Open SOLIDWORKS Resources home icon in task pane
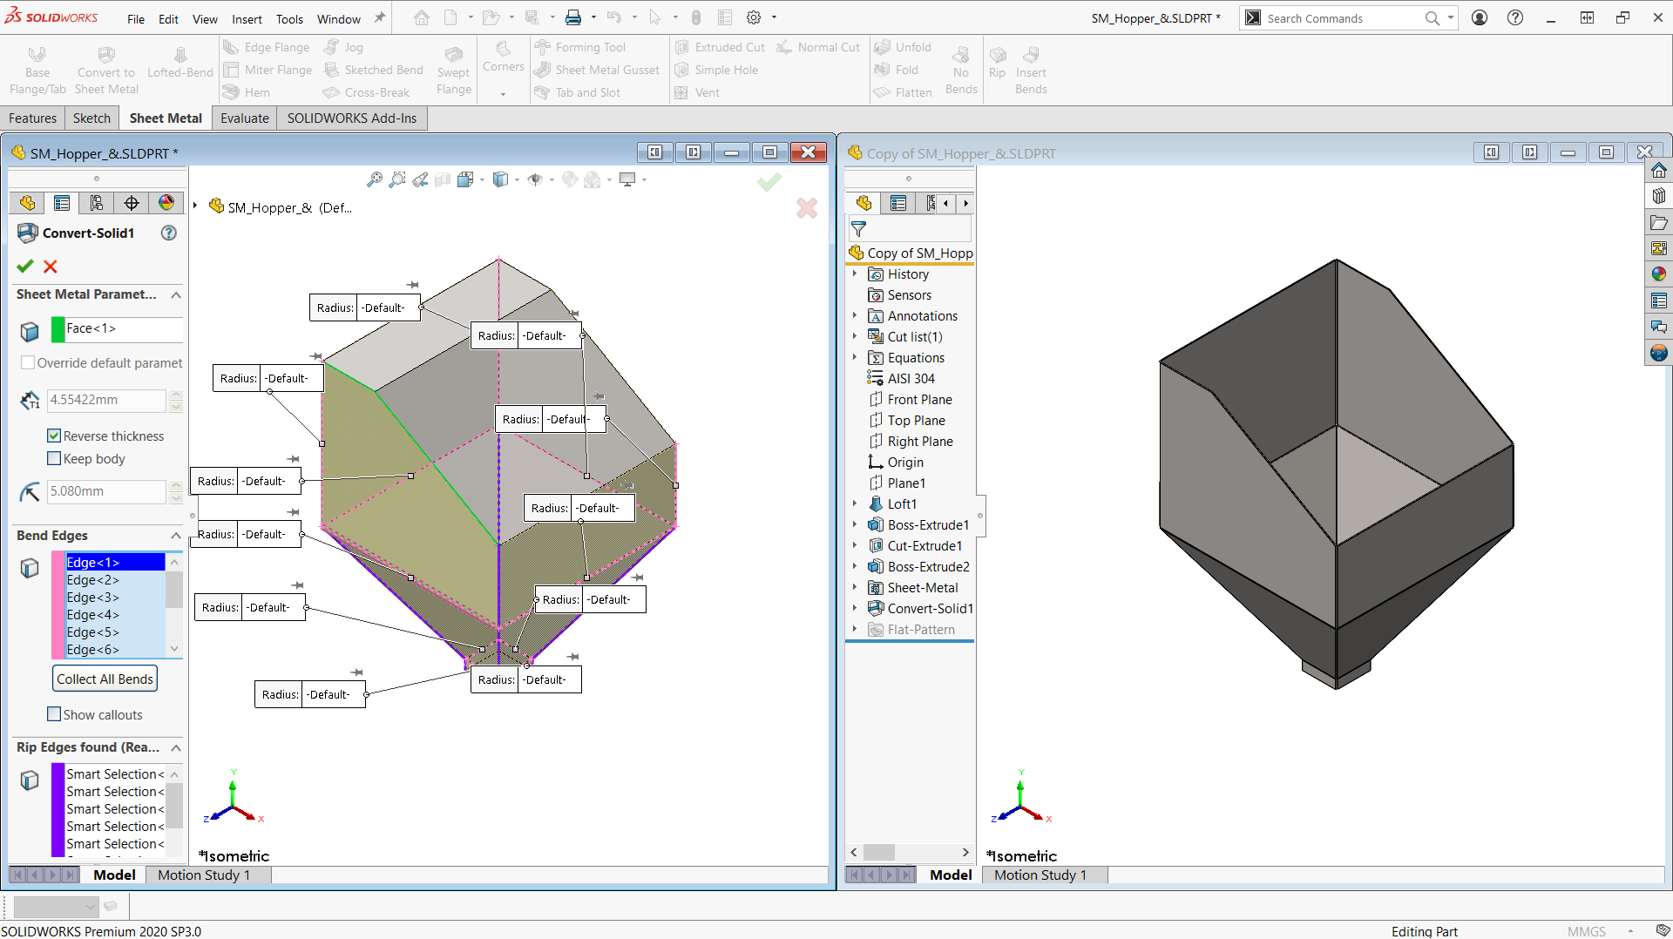The image size is (1673, 939). click(1658, 171)
